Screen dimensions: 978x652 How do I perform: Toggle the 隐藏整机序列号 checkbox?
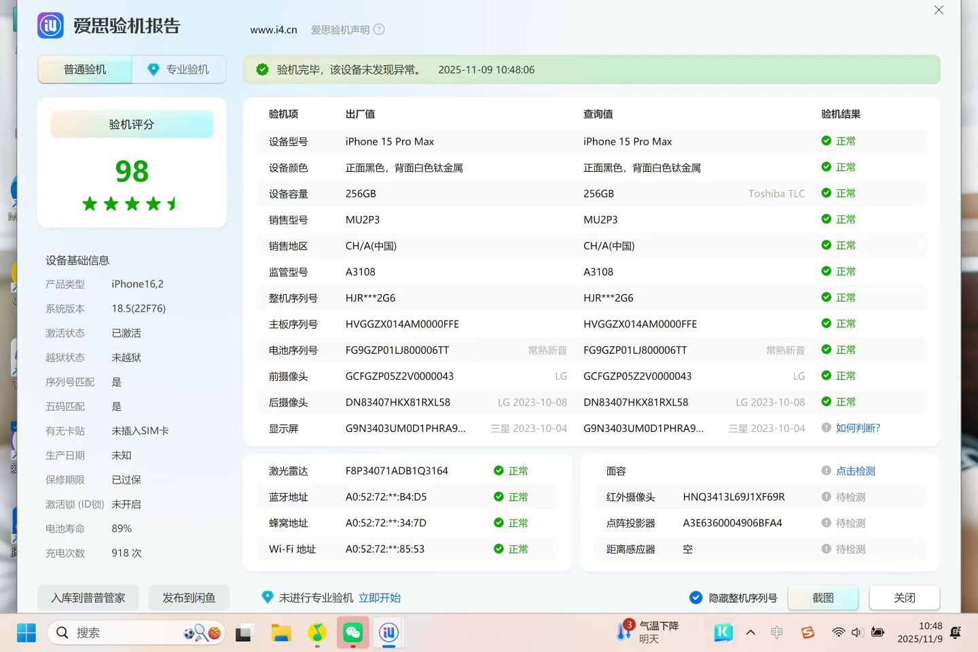pyautogui.click(x=696, y=598)
